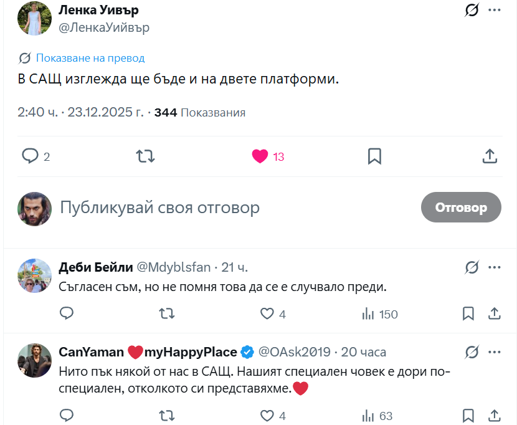Bookmark the main post
The image size is (517, 425).
tap(374, 156)
